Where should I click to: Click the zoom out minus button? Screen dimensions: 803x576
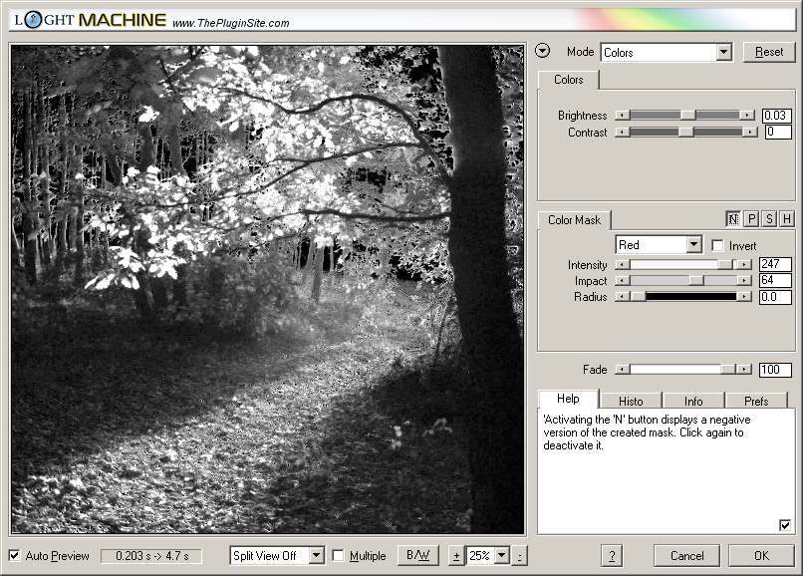519,556
